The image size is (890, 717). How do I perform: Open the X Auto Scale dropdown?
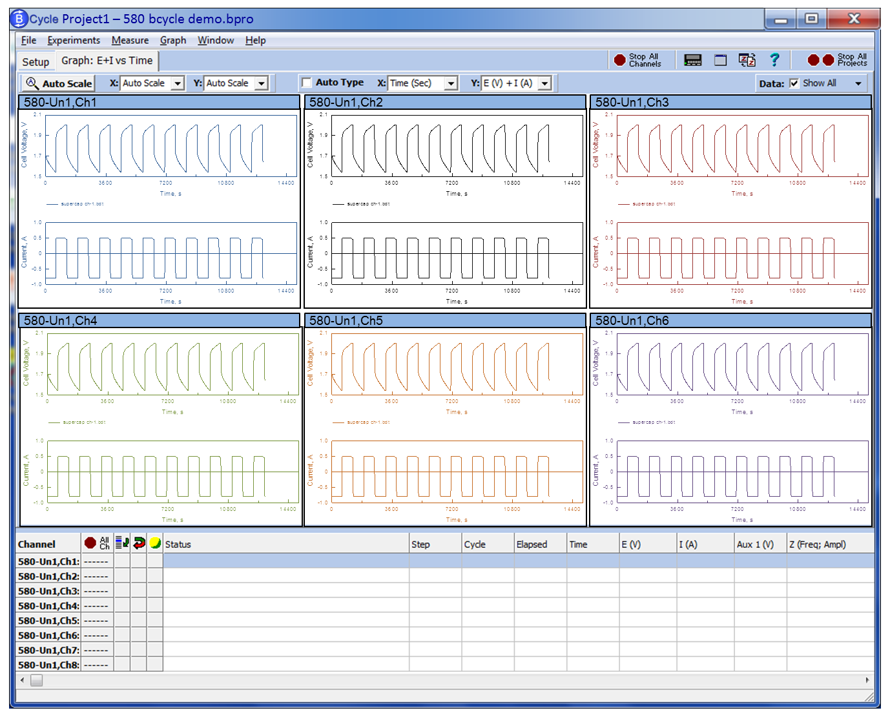(x=178, y=83)
